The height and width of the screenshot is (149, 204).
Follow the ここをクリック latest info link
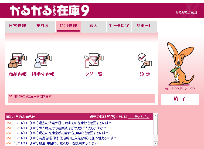(139, 117)
